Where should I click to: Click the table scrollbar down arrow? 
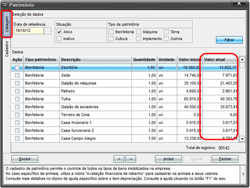(x=242, y=139)
